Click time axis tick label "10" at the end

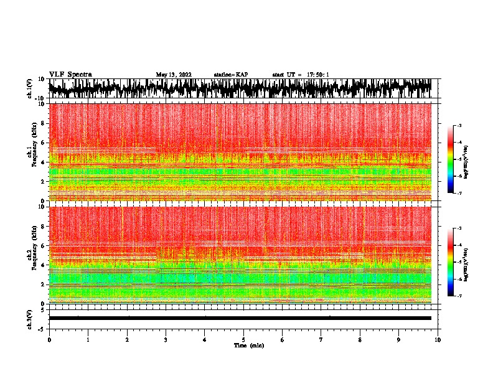coord(438,340)
